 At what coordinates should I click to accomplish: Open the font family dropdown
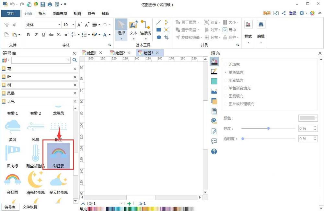click(59, 24)
